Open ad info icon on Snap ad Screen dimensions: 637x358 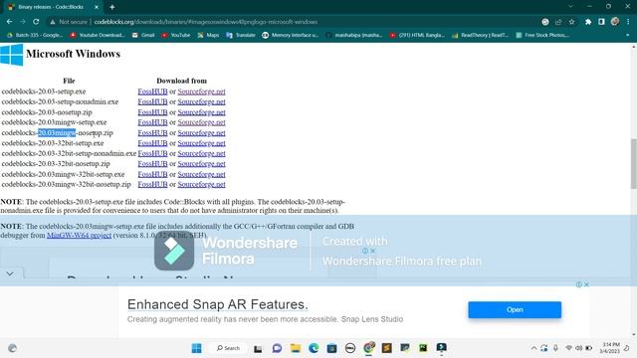pyautogui.click(x=579, y=284)
